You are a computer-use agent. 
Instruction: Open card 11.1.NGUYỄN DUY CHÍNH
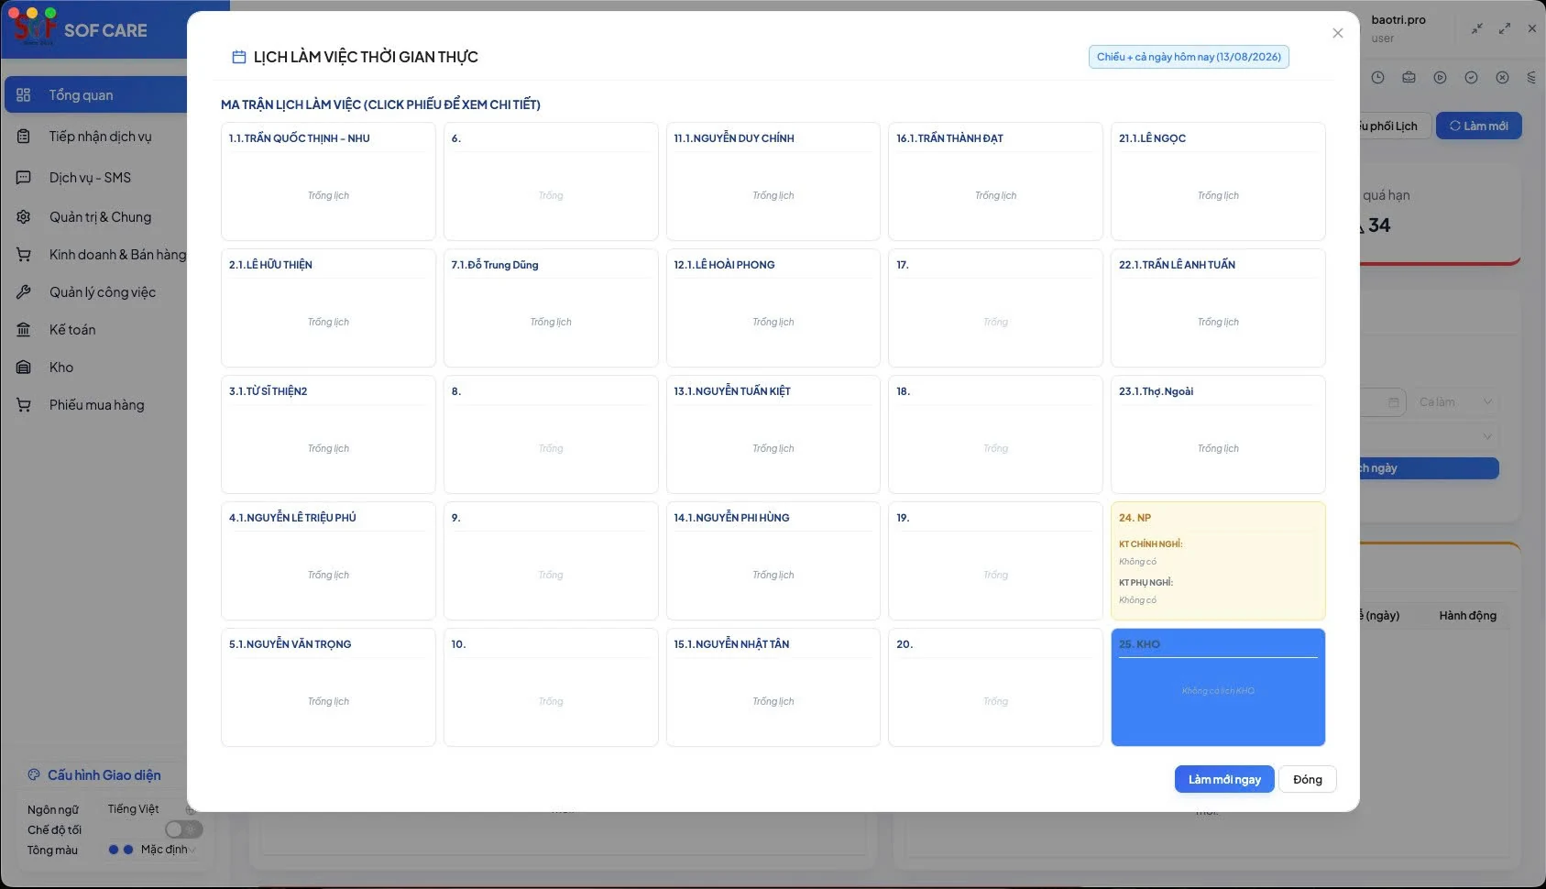coord(773,181)
